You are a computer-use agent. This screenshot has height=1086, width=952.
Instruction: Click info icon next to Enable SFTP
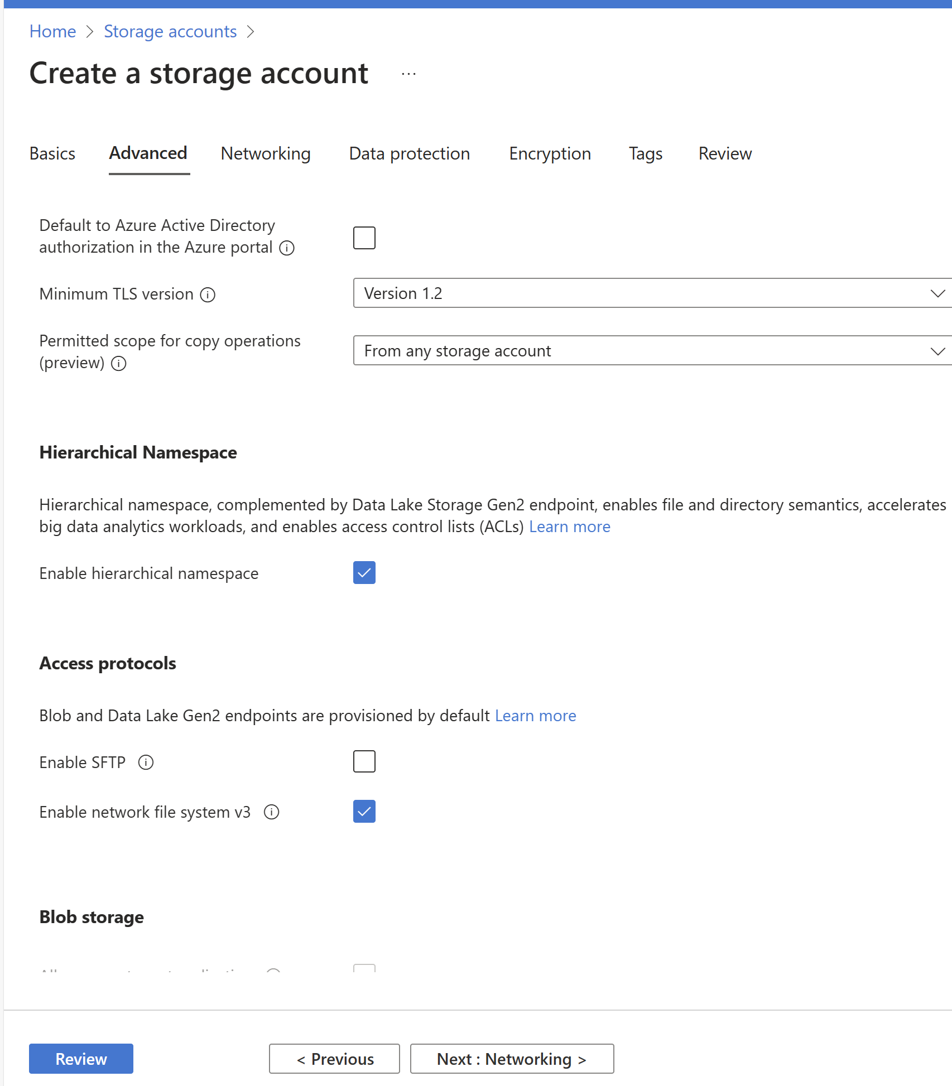pos(146,762)
